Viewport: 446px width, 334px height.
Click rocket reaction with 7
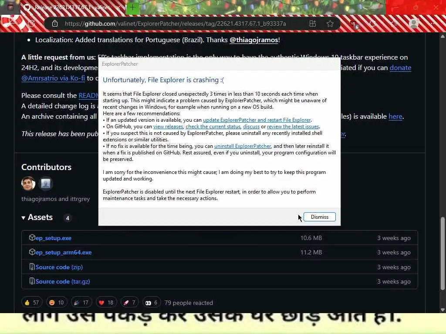(129, 303)
